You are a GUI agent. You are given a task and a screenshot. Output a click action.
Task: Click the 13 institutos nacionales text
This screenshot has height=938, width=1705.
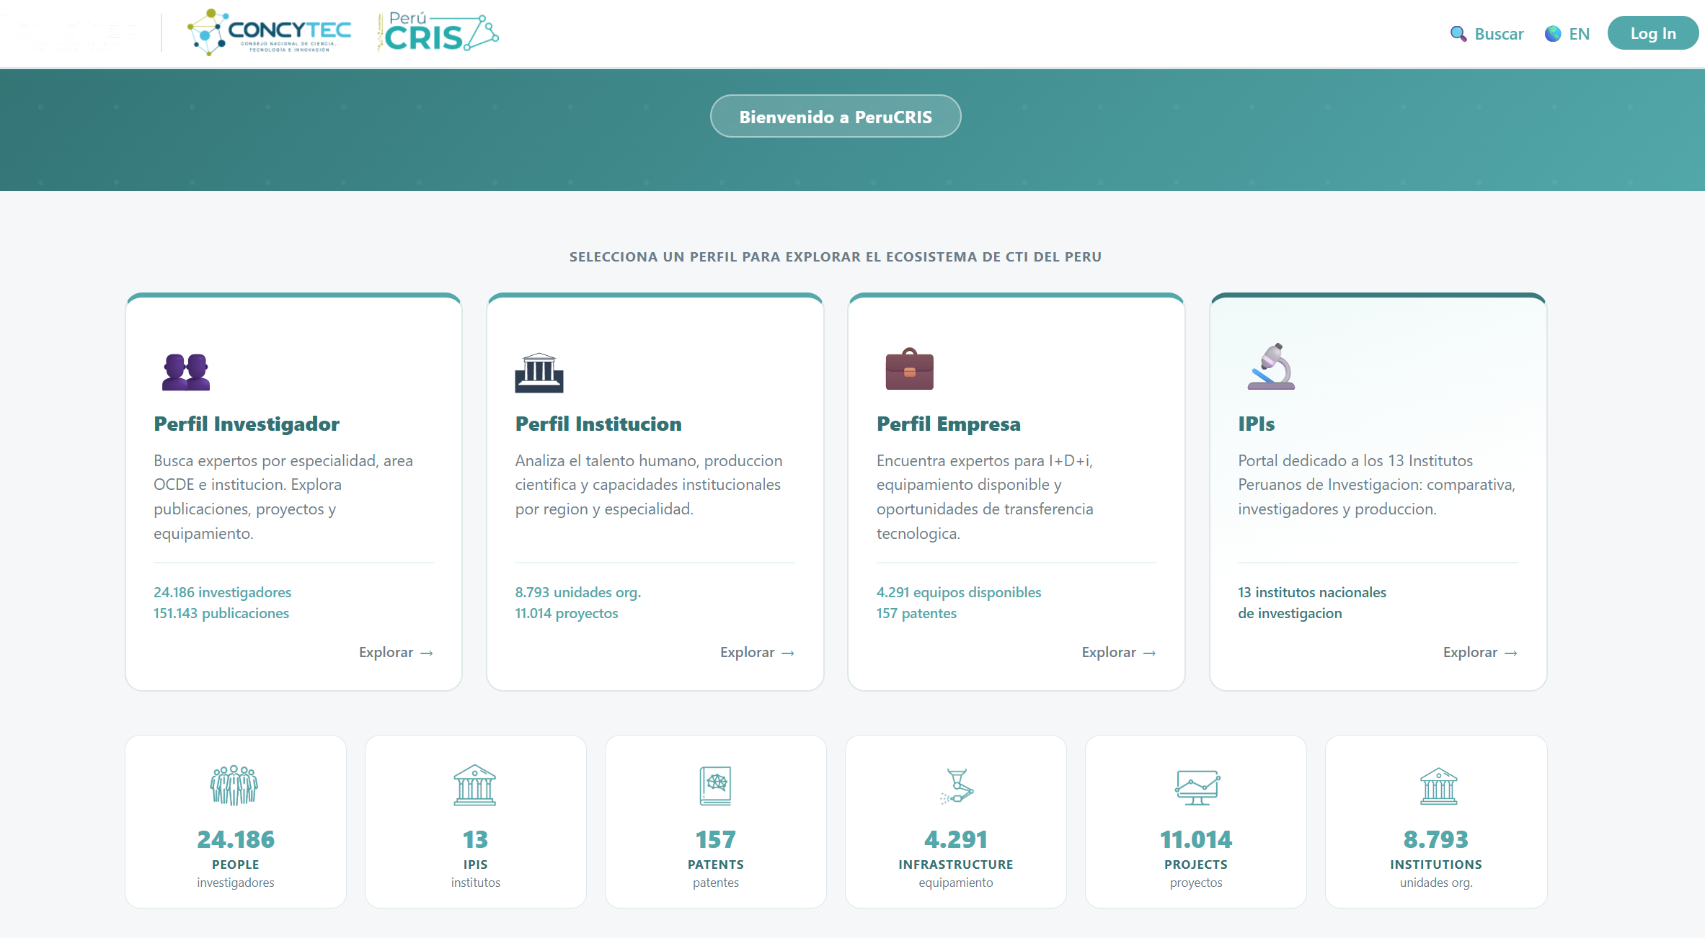coord(1312,592)
